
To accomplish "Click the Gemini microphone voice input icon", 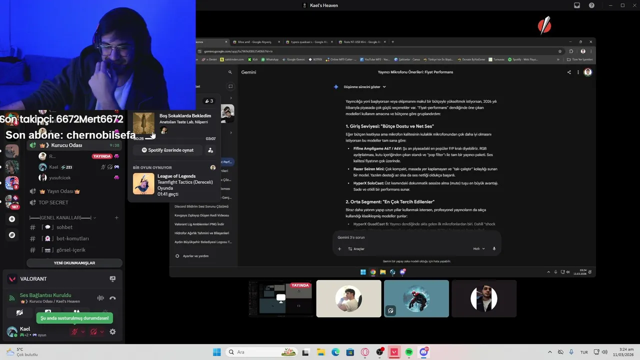I will (x=494, y=248).
